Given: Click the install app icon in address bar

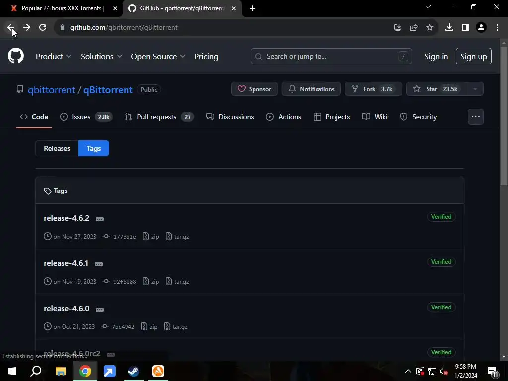Looking at the screenshot, I should click(x=398, y=28).
